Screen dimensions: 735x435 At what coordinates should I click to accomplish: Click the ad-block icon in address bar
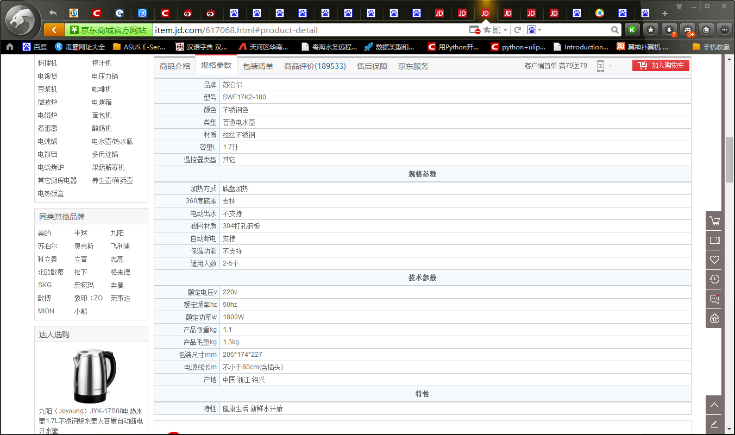tap(475, 30)
